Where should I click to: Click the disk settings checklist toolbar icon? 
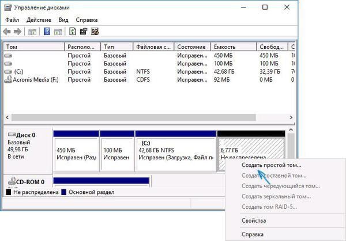pos(95,32)
